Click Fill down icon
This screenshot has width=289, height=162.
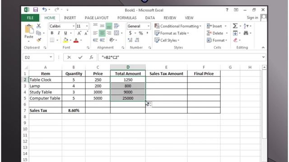click(x=235, y=33)
